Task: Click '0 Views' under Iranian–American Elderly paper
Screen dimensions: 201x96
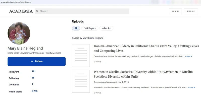Action: coord(97,62)
